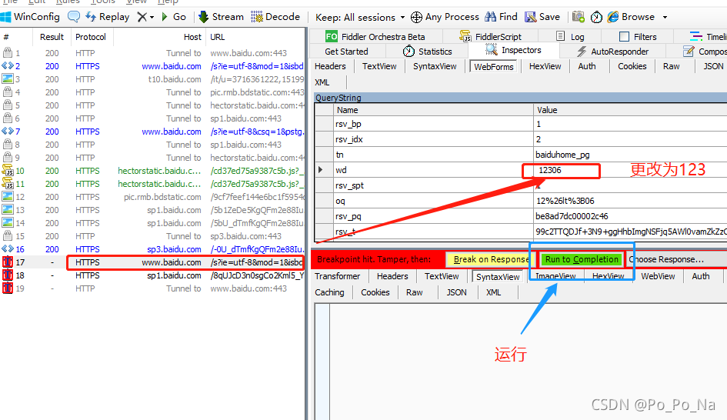Select request SyntaxView tab
The width and height of the screenshot is (727, 420).
(435, 66)
